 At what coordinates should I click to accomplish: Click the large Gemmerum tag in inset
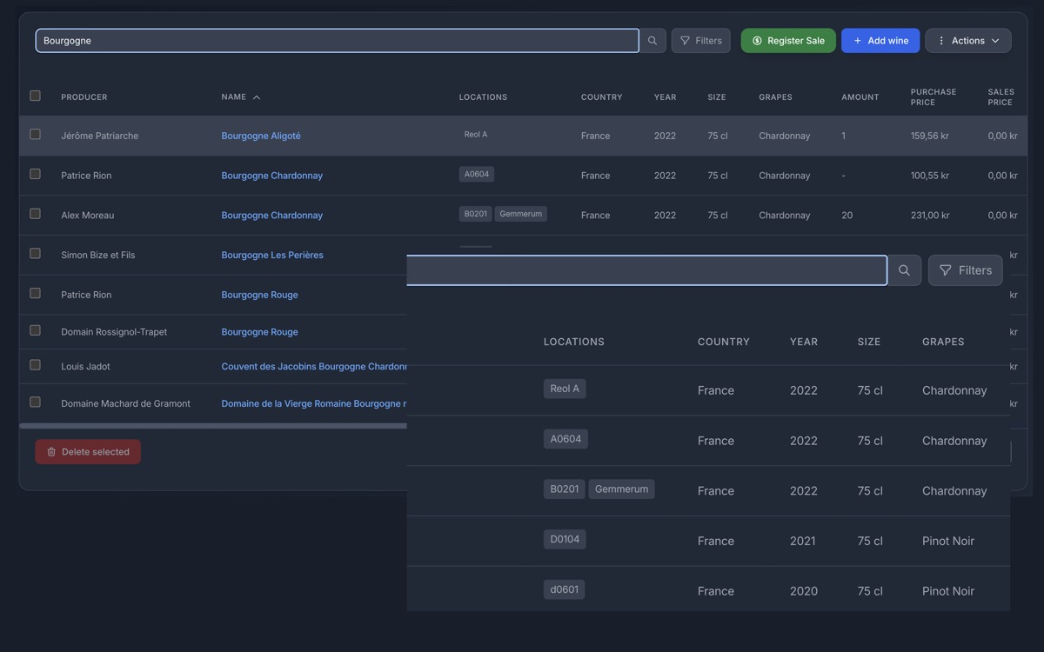click(x=622, y=489)
